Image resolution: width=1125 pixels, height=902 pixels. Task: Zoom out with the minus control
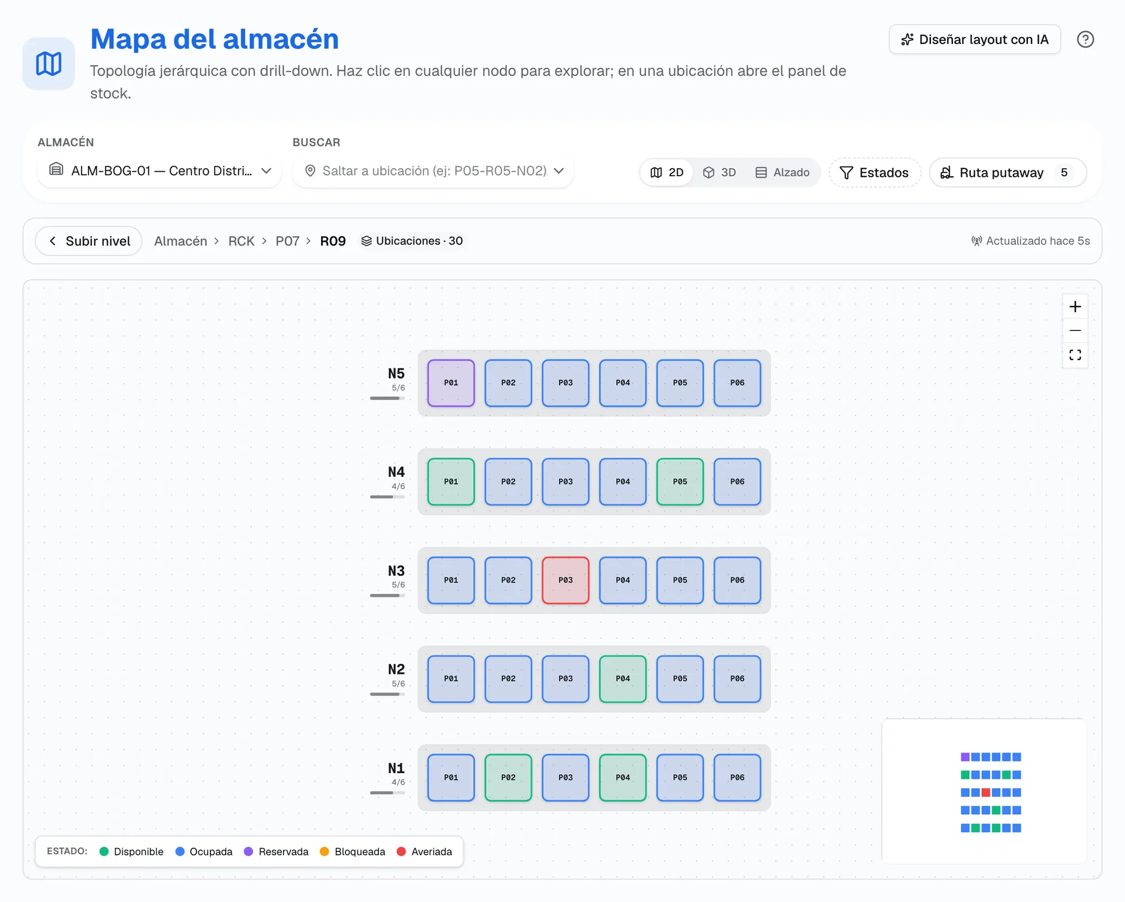pos(1075,330)
